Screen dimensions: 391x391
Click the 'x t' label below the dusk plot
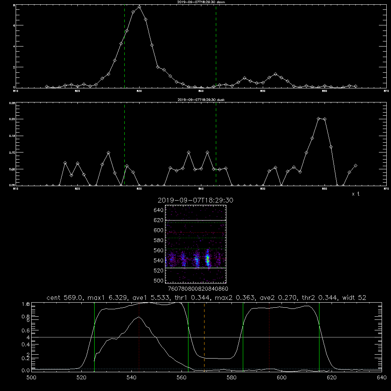click(355, 194)
